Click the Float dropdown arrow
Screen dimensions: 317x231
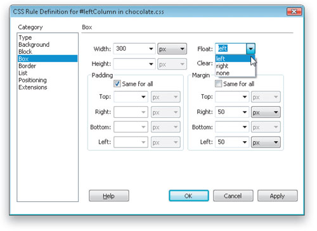[x=250, y=49]
